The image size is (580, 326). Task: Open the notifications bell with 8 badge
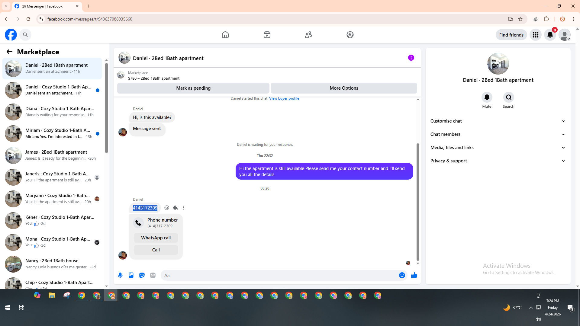click(550, 35)
